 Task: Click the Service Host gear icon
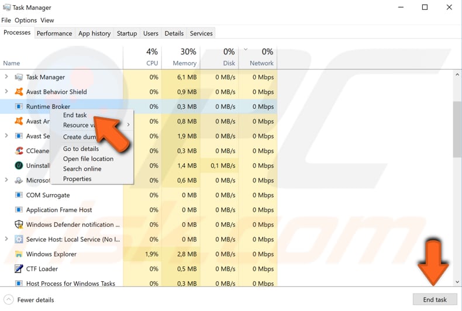click(x=19, y=239)
